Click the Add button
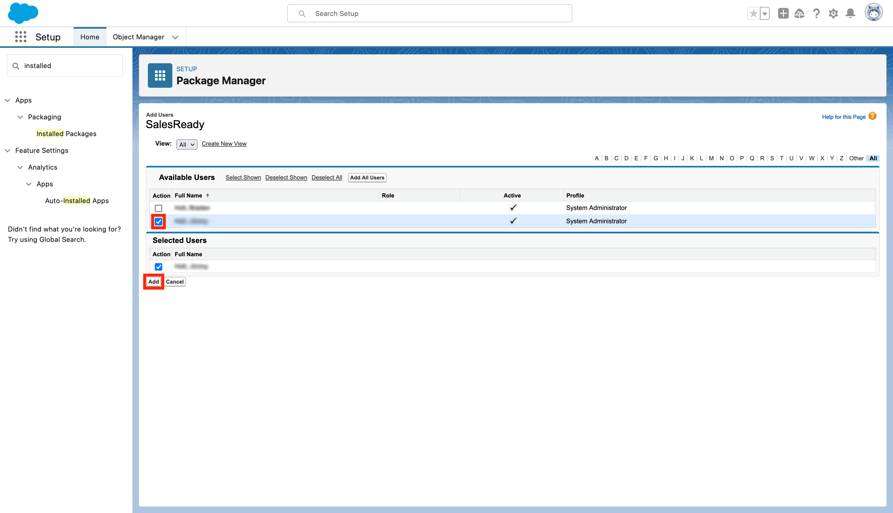893x513 pixels. coord(153,282)
